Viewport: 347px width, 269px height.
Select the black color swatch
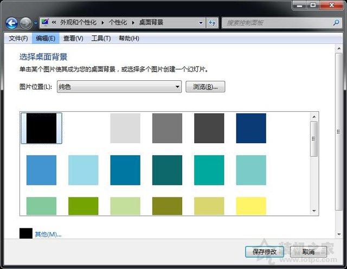(41, 128)
